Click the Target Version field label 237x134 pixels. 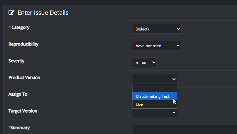point(23,111)
